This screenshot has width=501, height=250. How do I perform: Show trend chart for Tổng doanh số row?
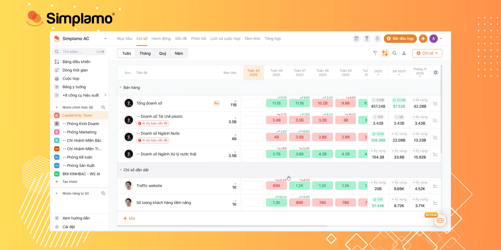(436, 103)
